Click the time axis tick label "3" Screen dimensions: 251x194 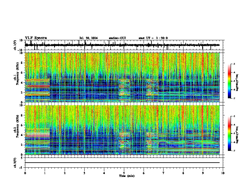(x=84, y=173)
